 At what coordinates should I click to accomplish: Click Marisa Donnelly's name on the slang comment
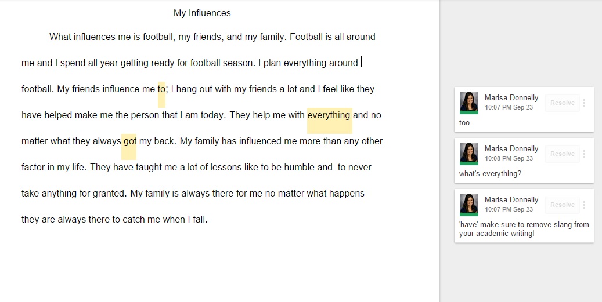pyautogui.click(x=511, y=200)
